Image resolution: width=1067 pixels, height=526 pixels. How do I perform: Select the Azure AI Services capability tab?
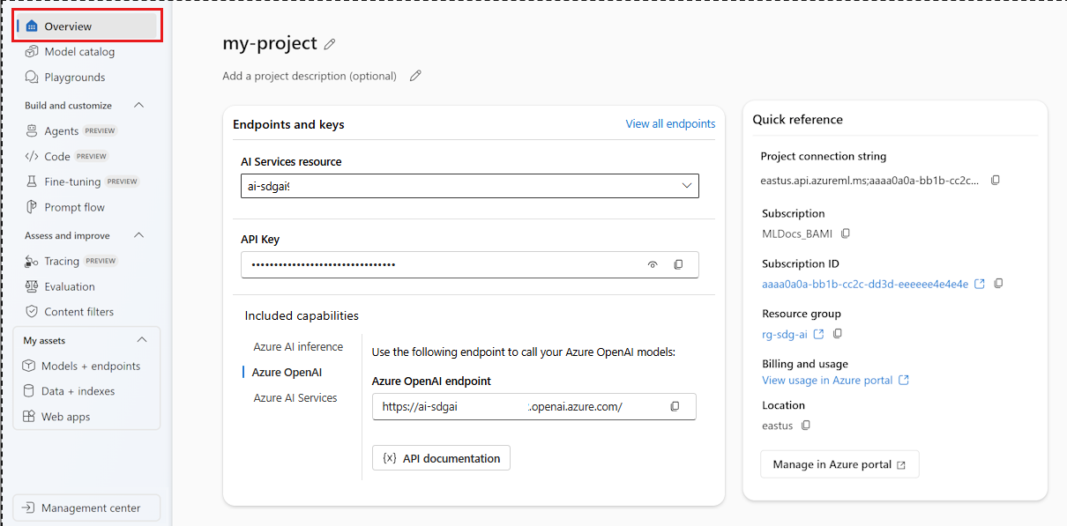[295, 398]
